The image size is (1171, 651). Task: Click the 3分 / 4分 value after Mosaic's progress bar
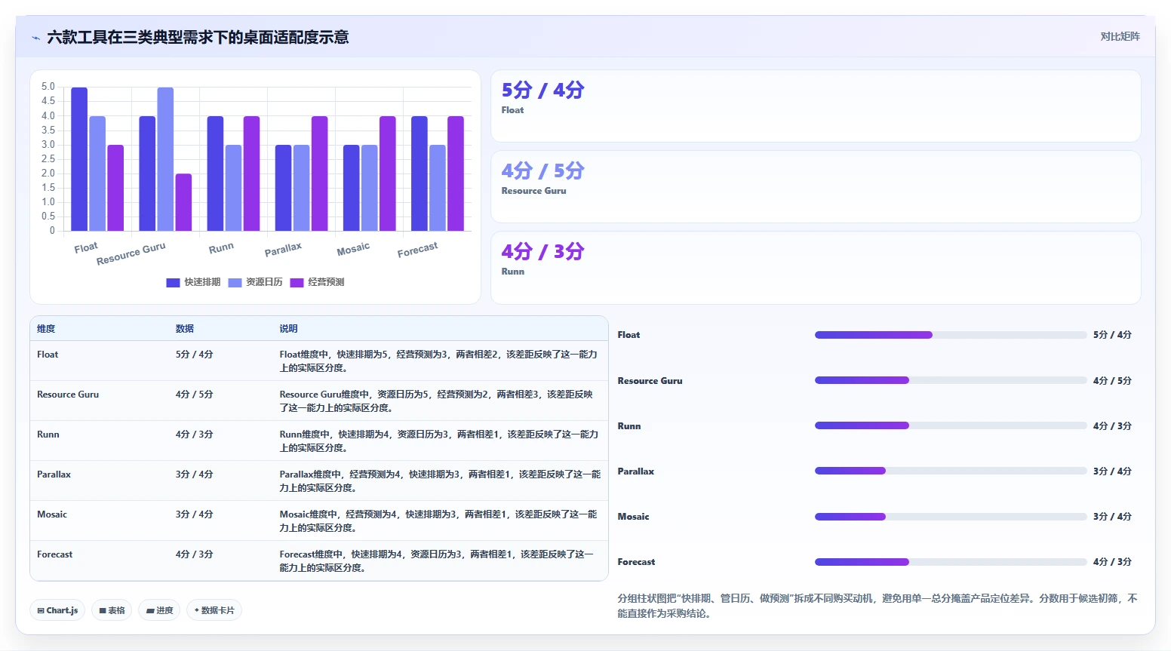[x=1112, y=517]
